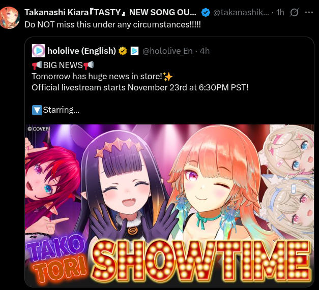Screen dimensions: 319x290
Task: Click Kiara's blue verified checkmark badge
Action: coord(206,12)
